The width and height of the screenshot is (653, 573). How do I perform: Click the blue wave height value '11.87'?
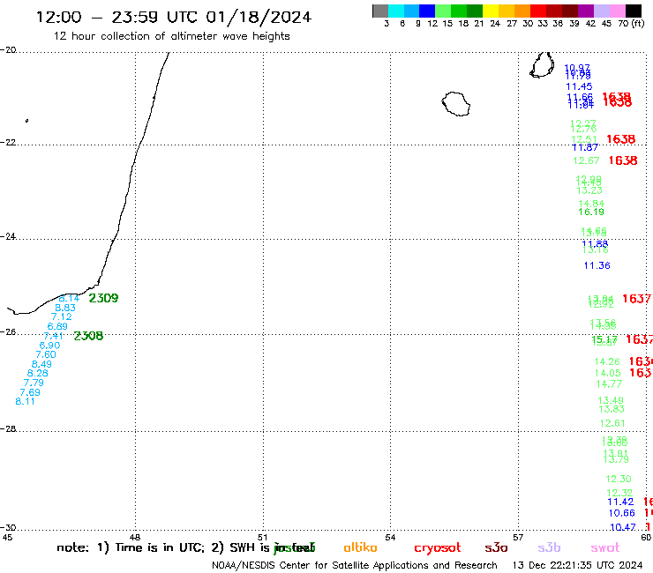[585, 147]
